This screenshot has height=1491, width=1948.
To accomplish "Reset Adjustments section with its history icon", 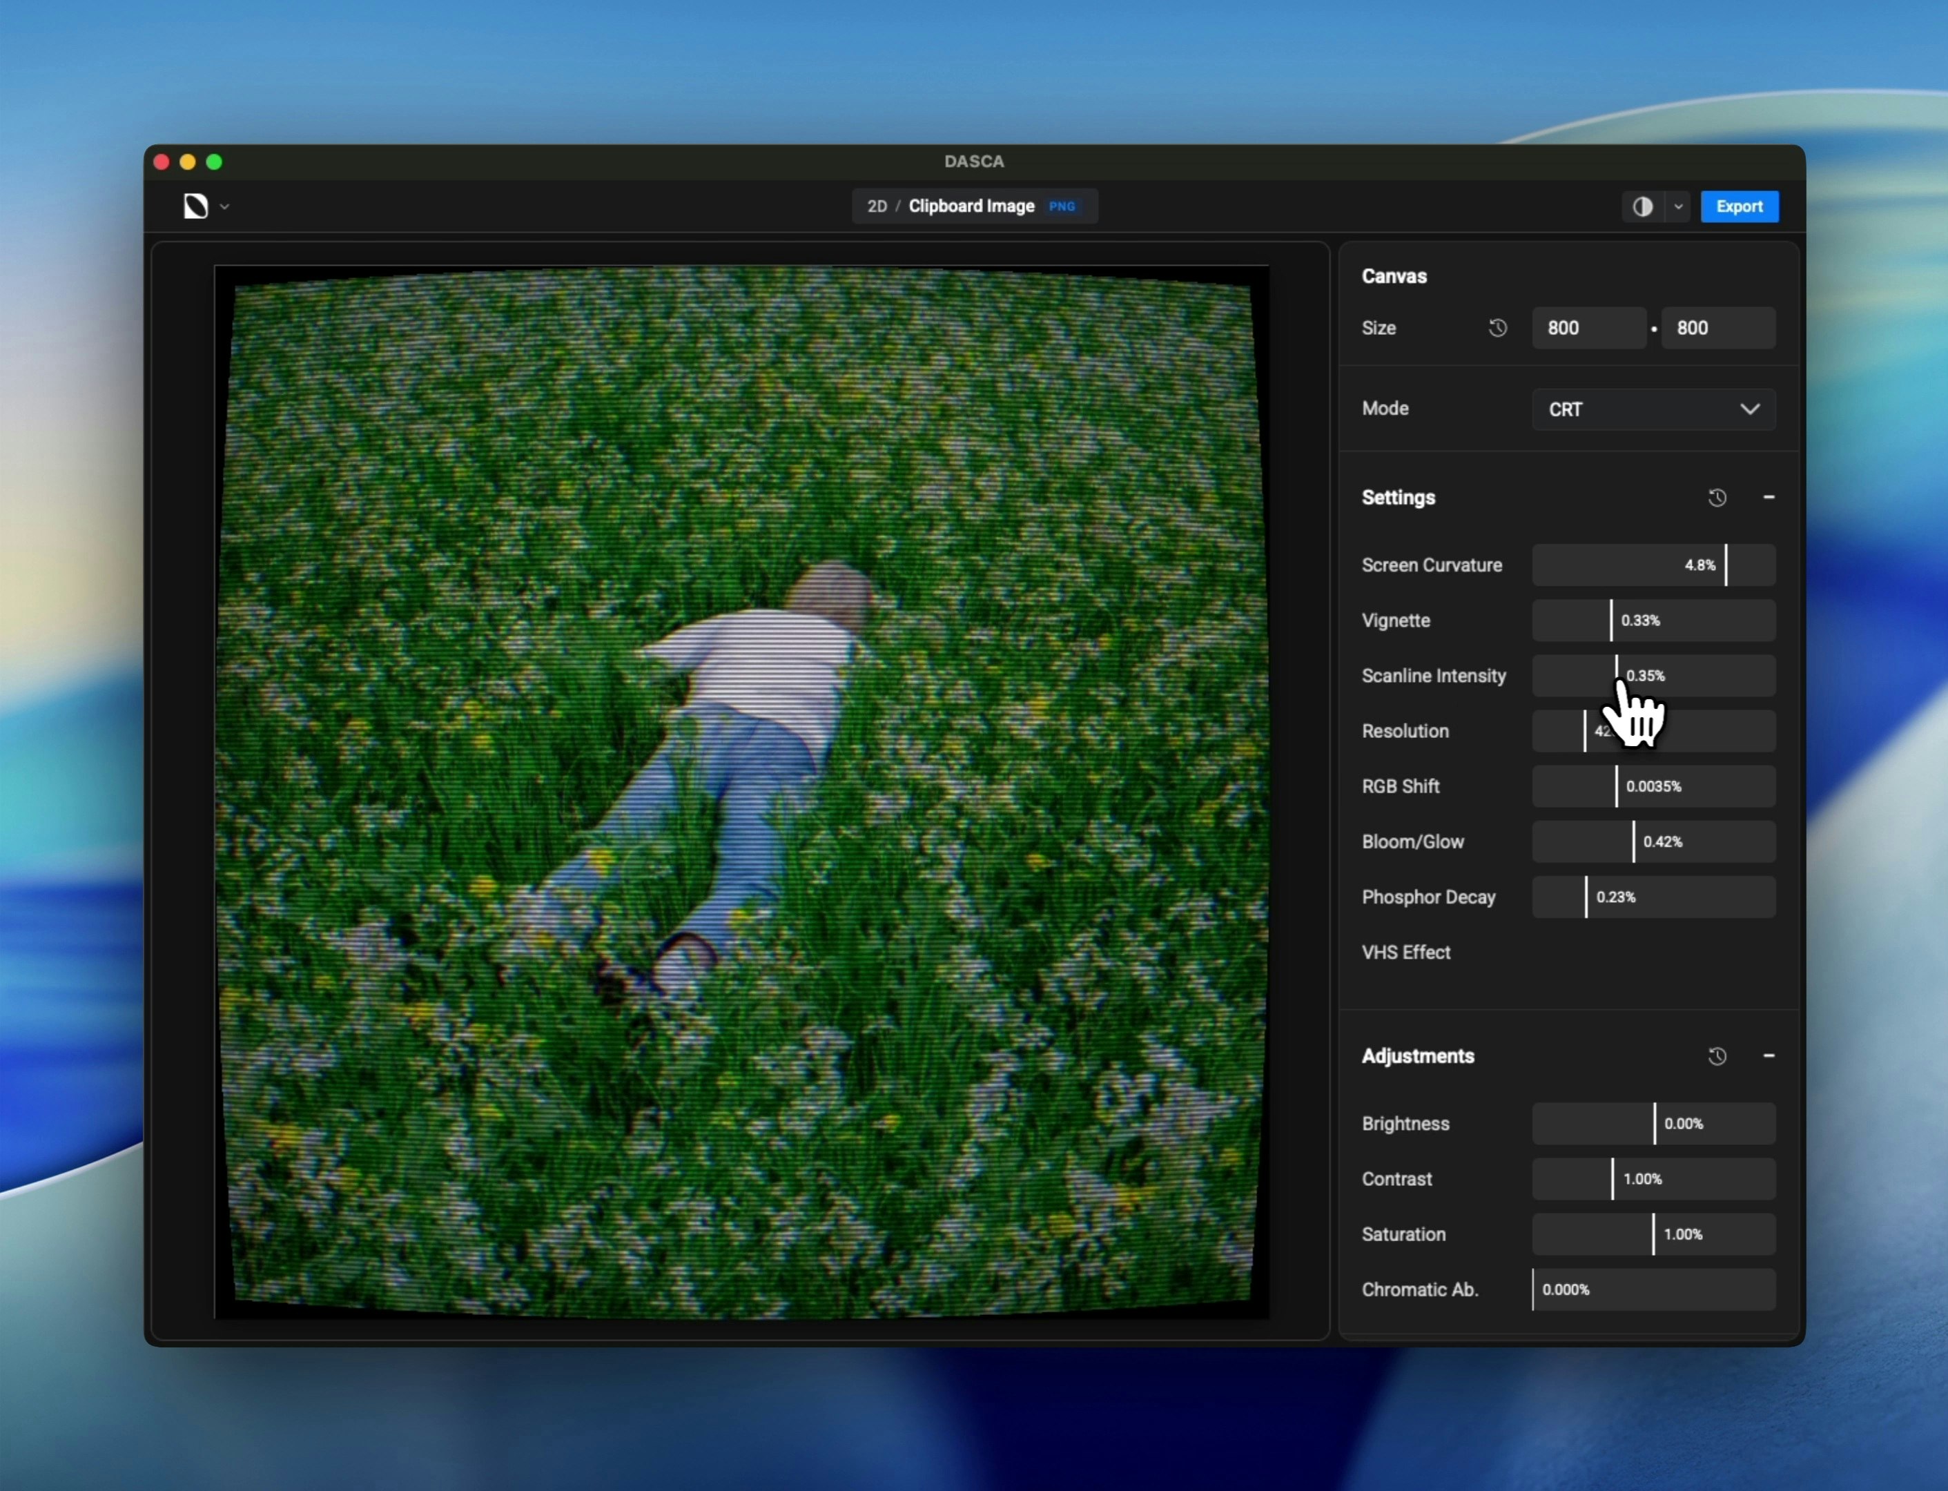I will coord(1716,1056).
